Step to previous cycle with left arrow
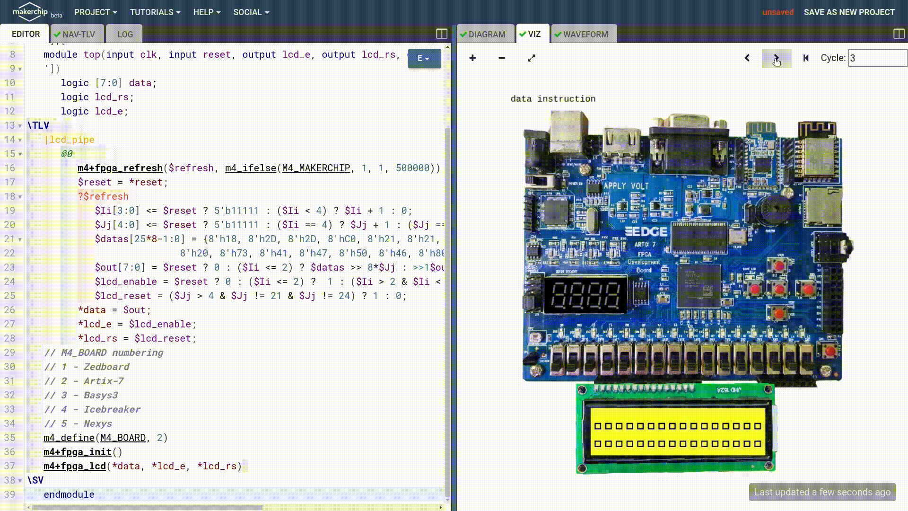Image resolution: width=908 pixels, height=511 pixels. (747, 58)
